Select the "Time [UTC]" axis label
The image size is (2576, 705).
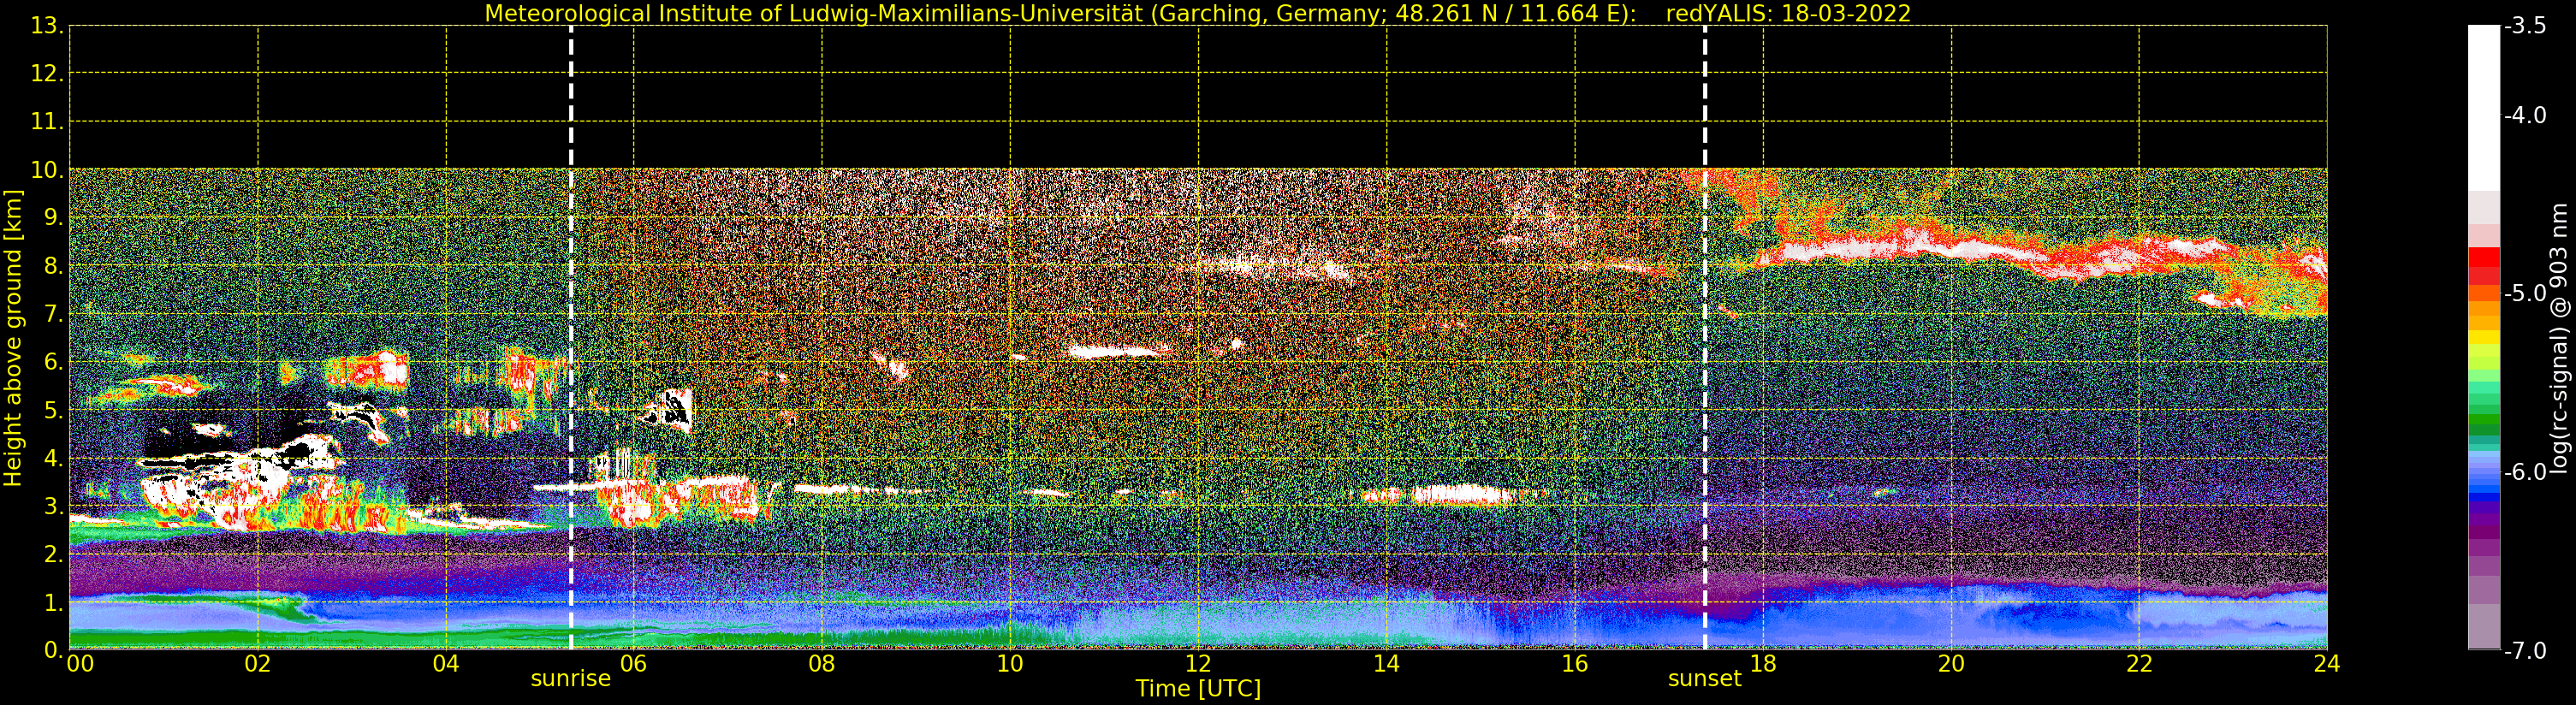click(x=1198, y=689)
